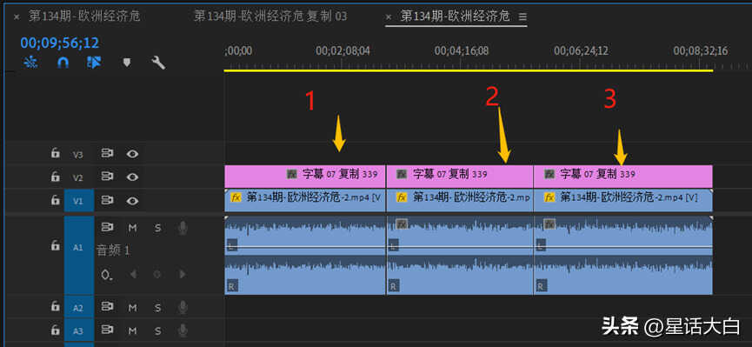Enable voice-over record microphone on A1
This screenshot has height=347, width=752.
[x=183, y=229]
